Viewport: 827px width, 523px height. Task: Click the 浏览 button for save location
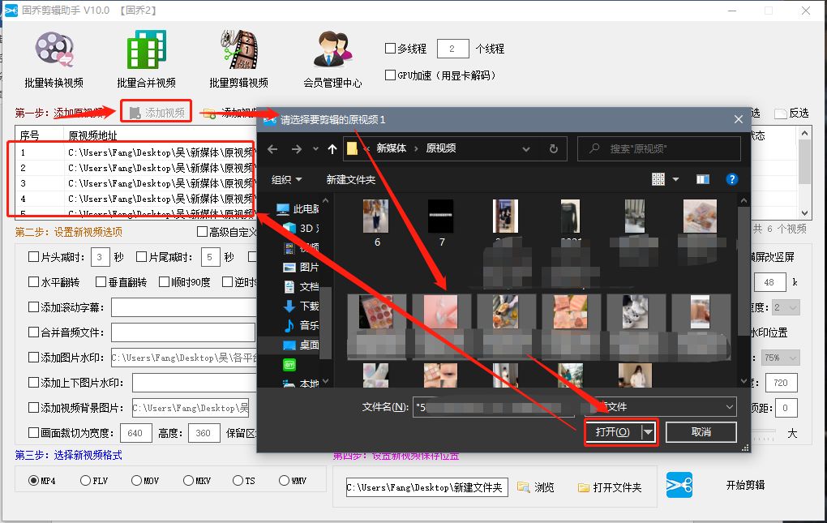tap(536, 487)
